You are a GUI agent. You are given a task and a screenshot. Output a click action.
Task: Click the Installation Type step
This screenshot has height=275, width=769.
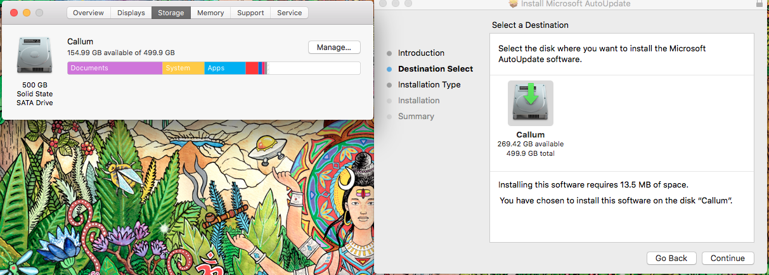429,84
